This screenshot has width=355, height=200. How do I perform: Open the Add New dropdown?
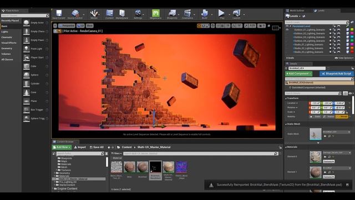click(62, 147)
